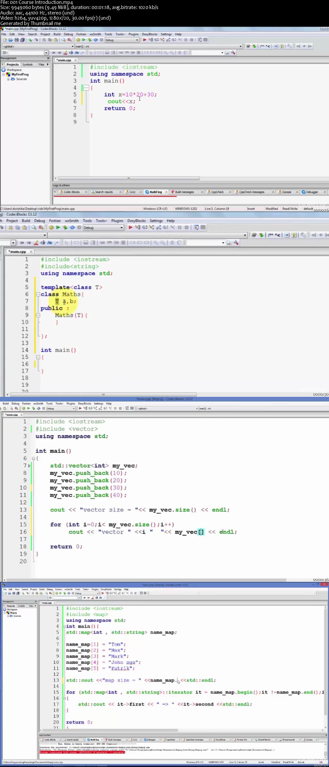Open DoxyBlocks menu in Maths template window
Viewport: 329px width, 767px height.
coord(137,221)
